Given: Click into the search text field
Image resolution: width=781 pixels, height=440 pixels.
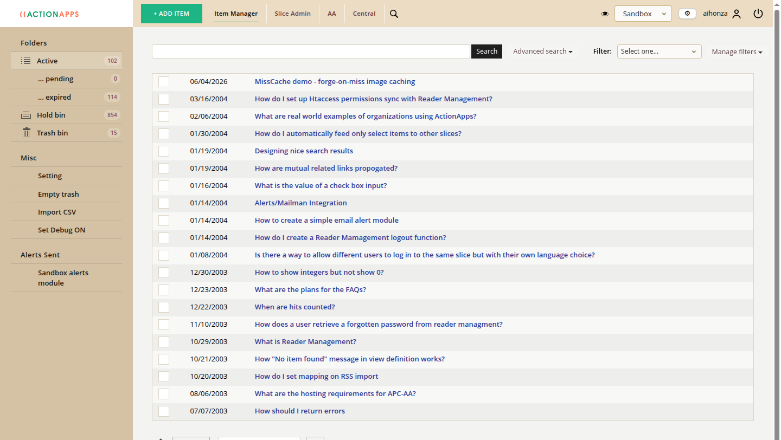Looking at the screenshot, I should [311, 51].
